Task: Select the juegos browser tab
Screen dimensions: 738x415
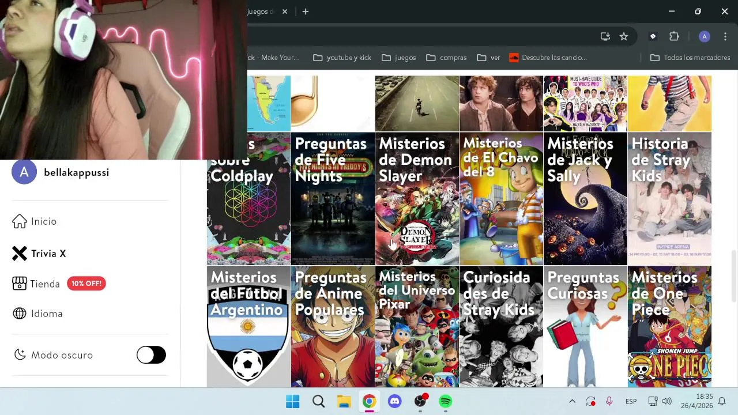Action: 261,12
